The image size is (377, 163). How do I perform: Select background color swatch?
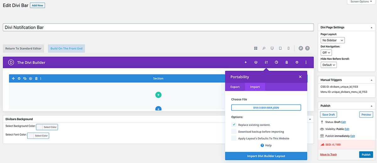pyautogui.click(x=47, y=127)
